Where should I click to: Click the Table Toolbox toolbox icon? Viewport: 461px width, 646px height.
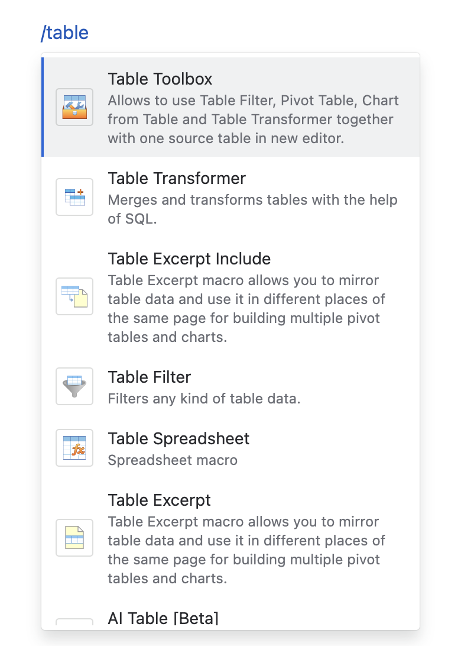74,107
